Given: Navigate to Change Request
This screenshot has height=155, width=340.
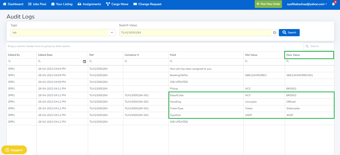Looking at the screenshot, I should point(147,4).
